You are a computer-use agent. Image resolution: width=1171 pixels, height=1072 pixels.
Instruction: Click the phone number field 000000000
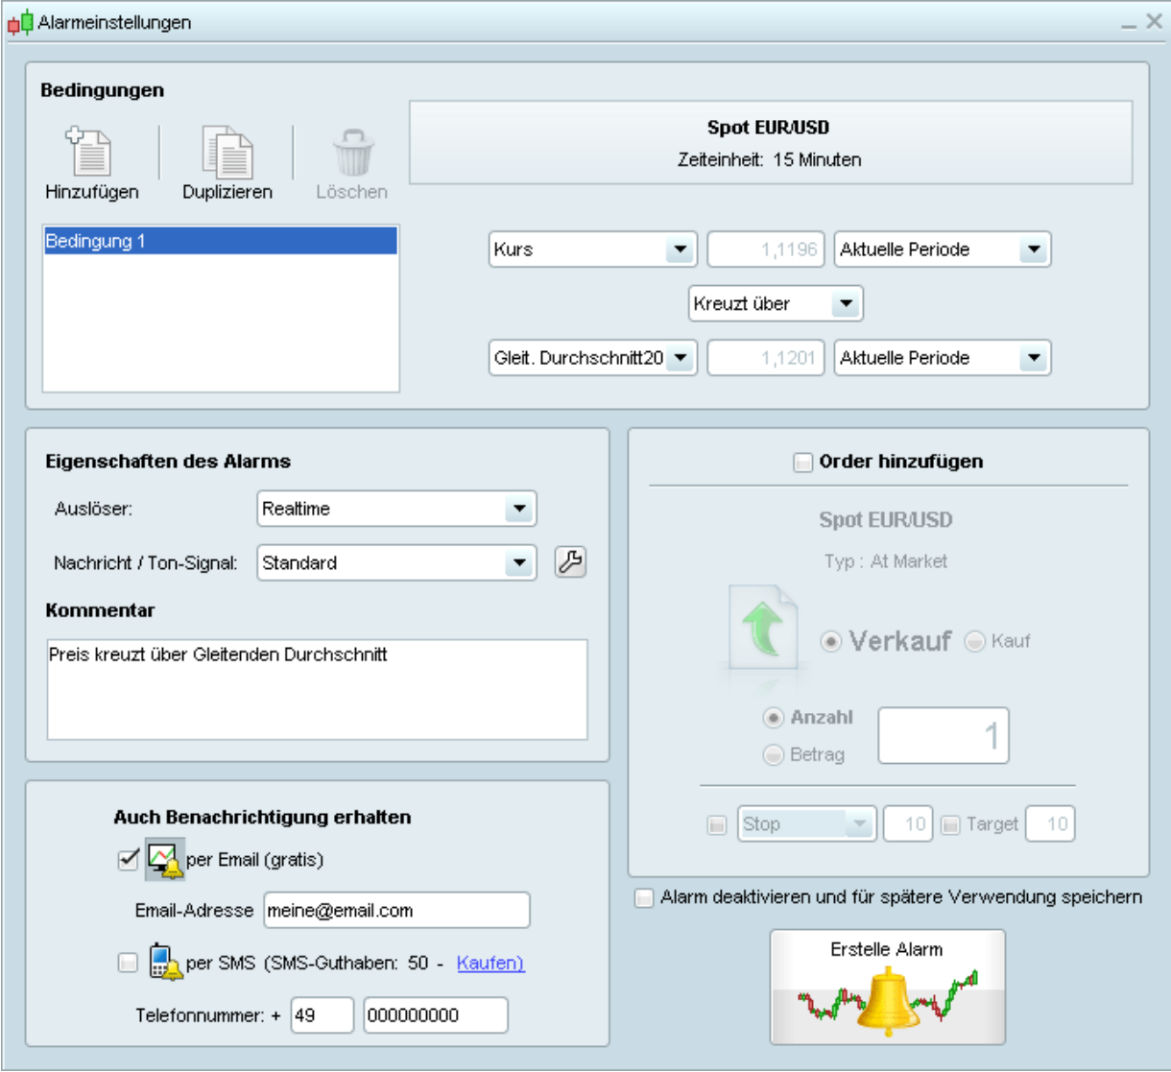point(436,1015)
